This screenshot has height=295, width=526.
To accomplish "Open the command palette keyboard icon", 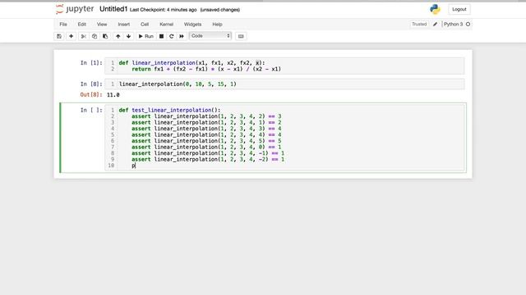I will pyautogui.click(x=241, y=36).
